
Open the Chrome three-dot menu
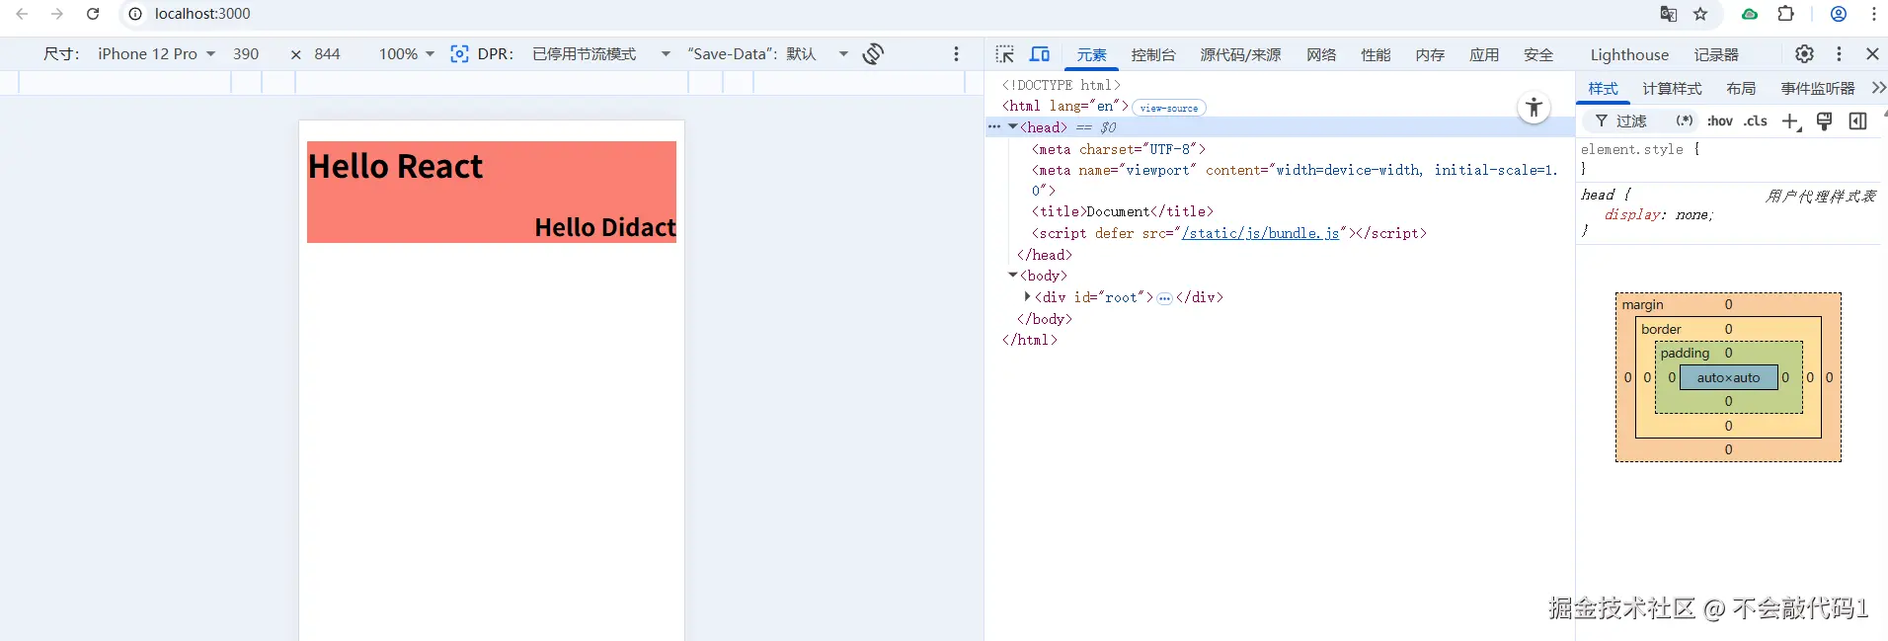[x=1873, y=14]
